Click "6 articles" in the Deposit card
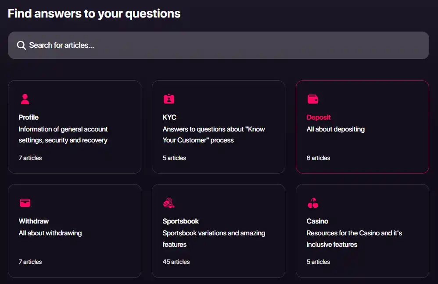The width and height of the screenshot is (438, 284). (x=318, y=158)
